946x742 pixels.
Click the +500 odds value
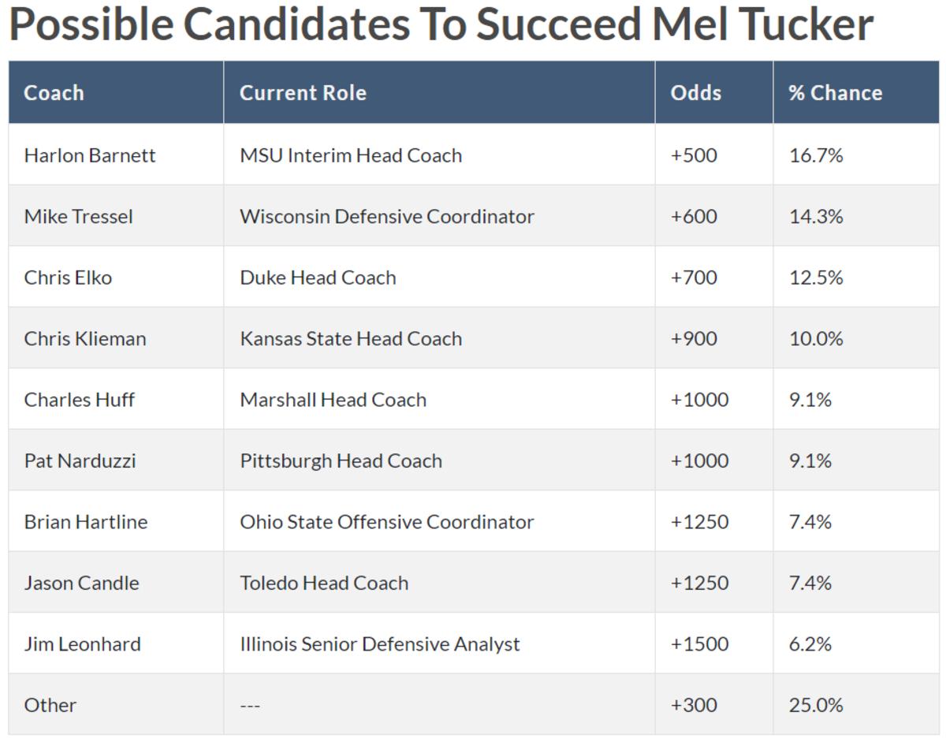pos(694,155)
